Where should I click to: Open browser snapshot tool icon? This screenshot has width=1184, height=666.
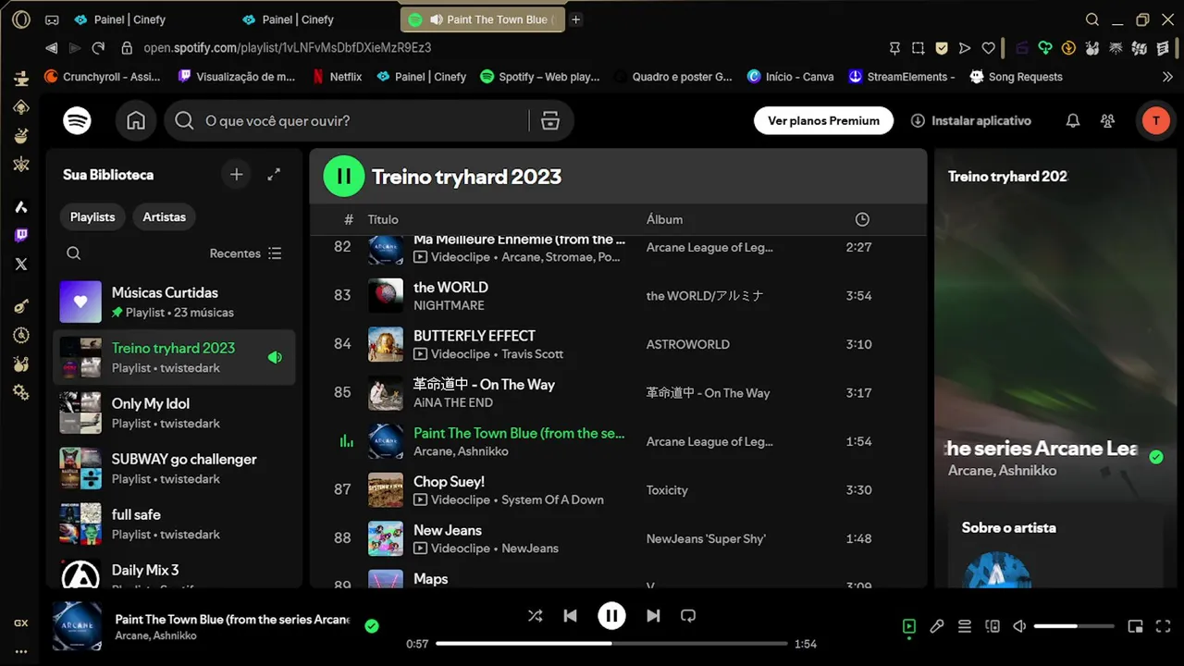coord(918,48)
